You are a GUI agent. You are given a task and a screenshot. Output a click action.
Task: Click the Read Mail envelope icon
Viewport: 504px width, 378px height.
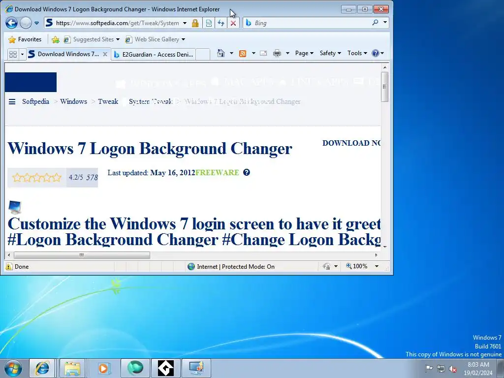(x=263, y=53)
